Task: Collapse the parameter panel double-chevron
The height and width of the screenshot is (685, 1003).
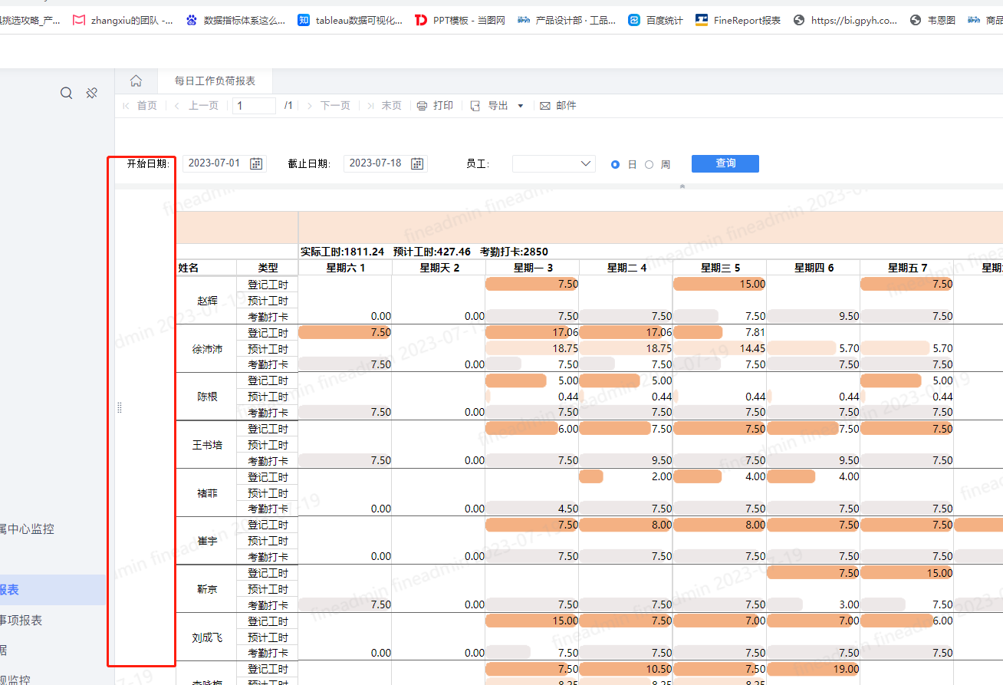Action: coord(682,186)
